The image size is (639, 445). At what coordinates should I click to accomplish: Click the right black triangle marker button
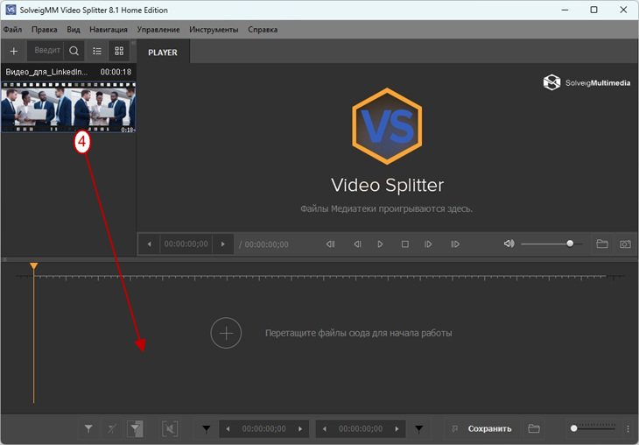(419, 428)
